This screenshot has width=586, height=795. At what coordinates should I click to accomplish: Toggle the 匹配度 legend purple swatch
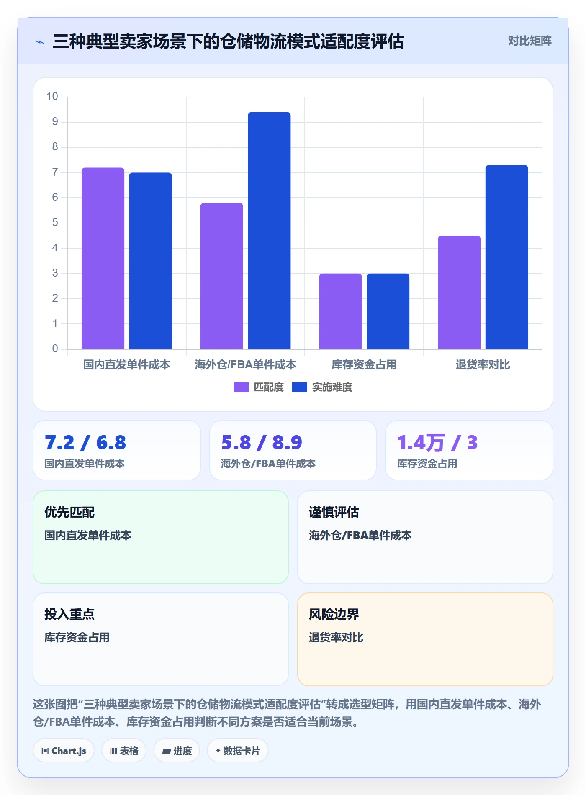(x=241, y=387)
